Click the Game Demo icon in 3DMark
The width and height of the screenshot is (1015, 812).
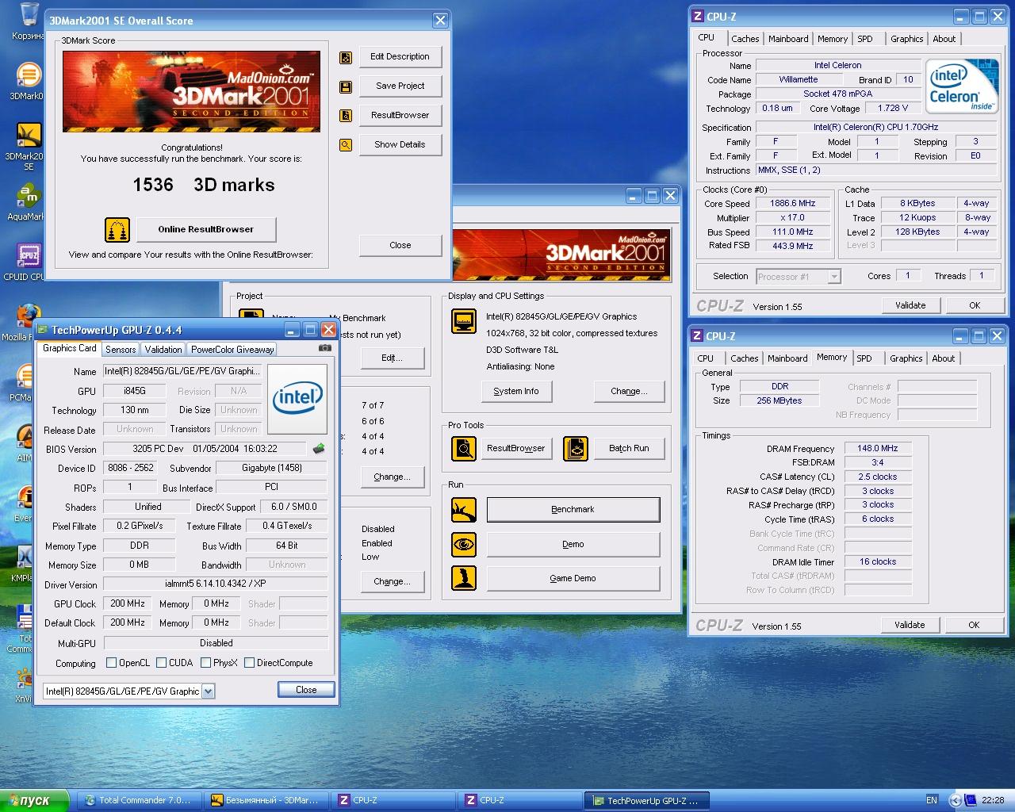tap(464, 578)
